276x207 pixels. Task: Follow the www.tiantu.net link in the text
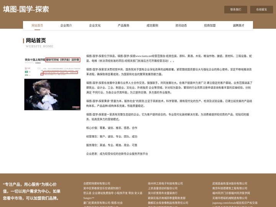[x=144, y=56]
